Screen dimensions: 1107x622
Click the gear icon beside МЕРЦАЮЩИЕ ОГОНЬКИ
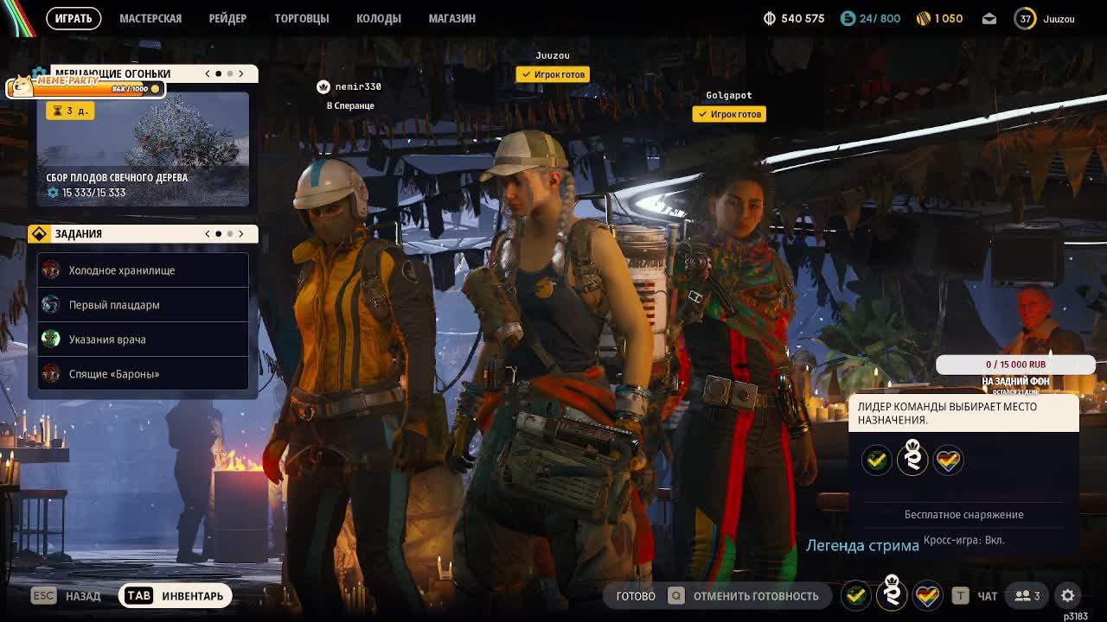pos(39,73)
